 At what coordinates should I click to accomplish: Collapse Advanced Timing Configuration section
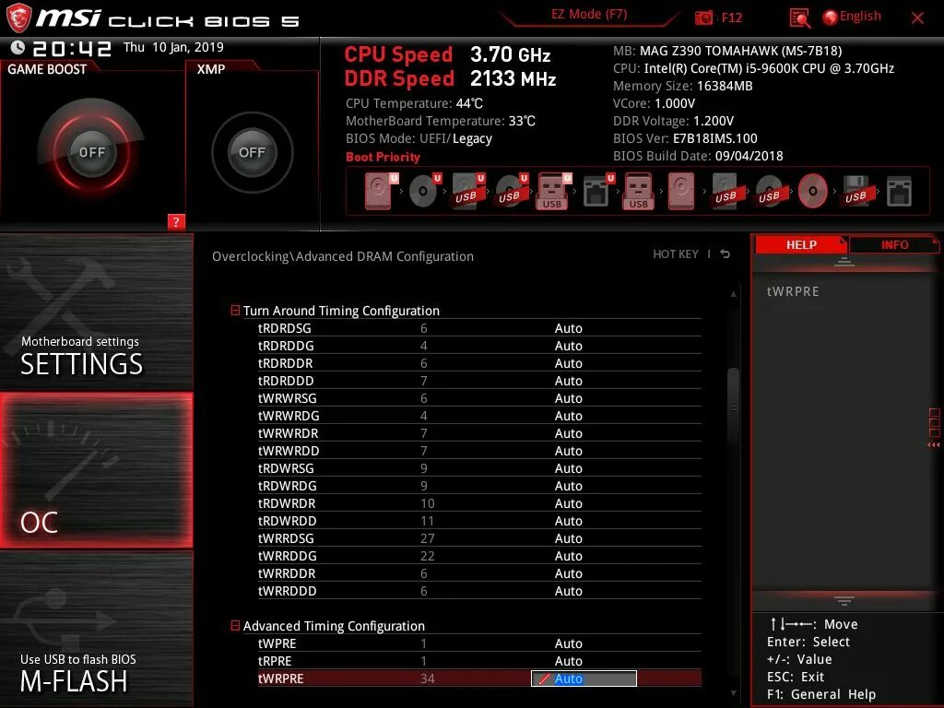[x=235, y=626]
